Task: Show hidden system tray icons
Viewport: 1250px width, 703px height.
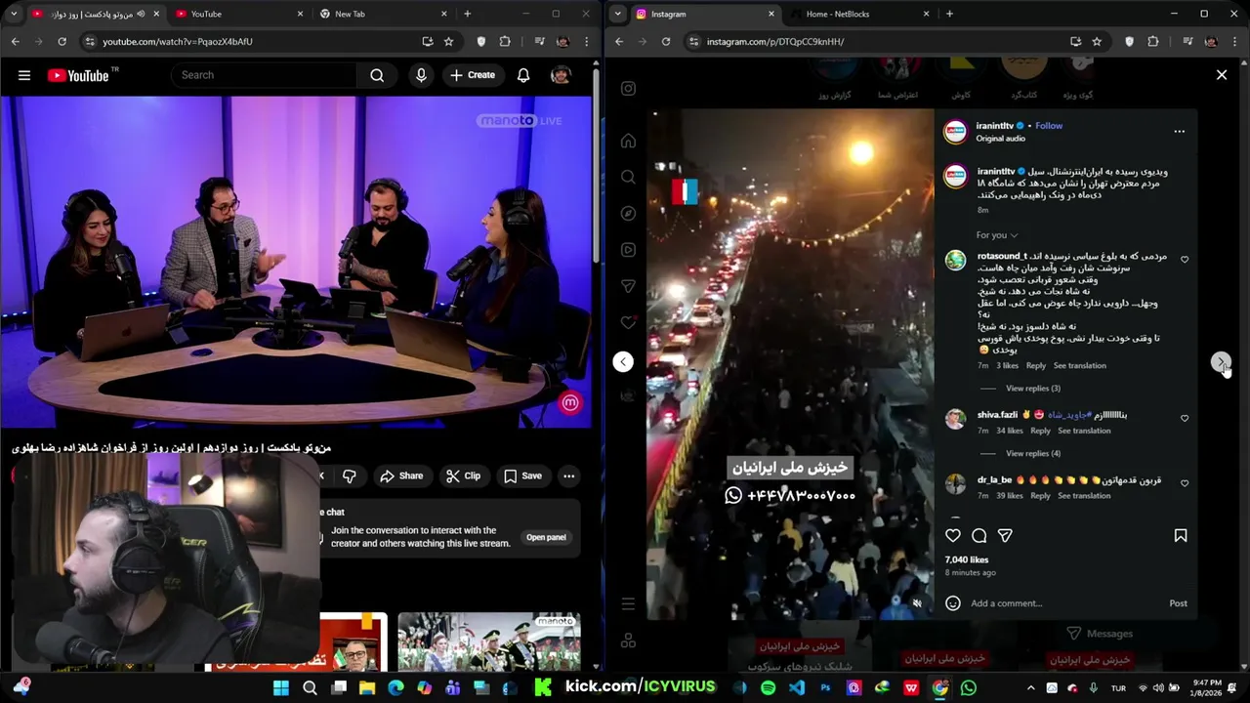Action: point(1030,687)
